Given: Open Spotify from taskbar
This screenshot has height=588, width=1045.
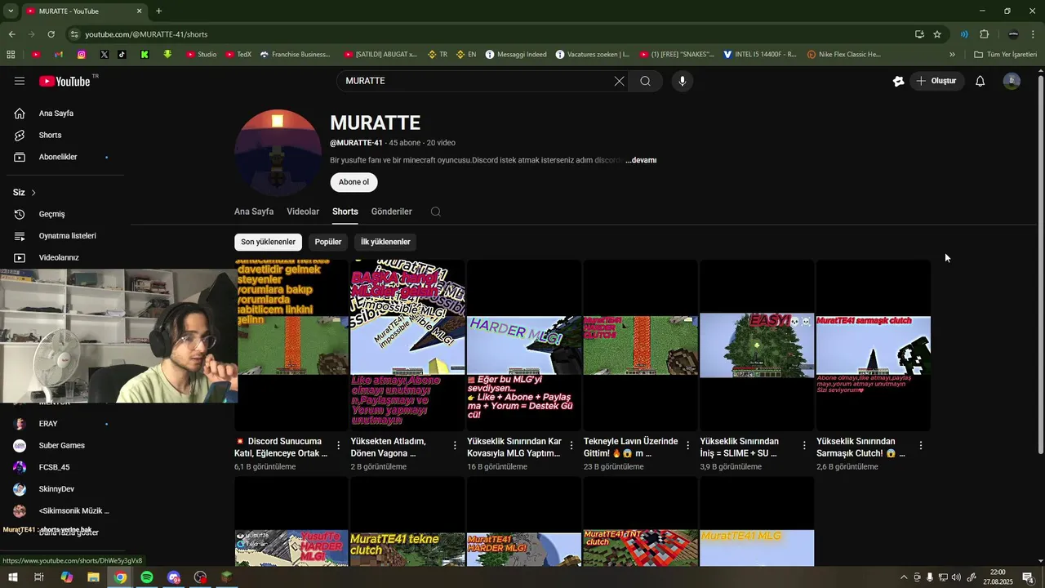Looking at the screenshot, I should [147, 577].
